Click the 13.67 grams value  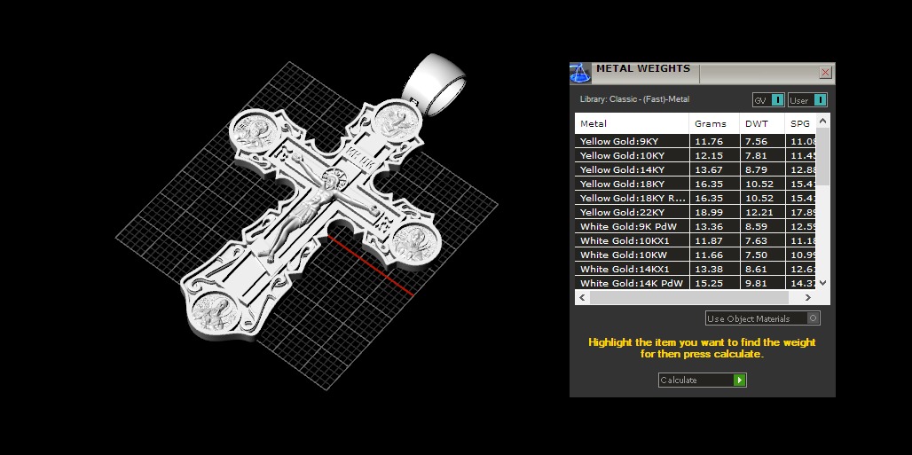[x=707, y=169]
